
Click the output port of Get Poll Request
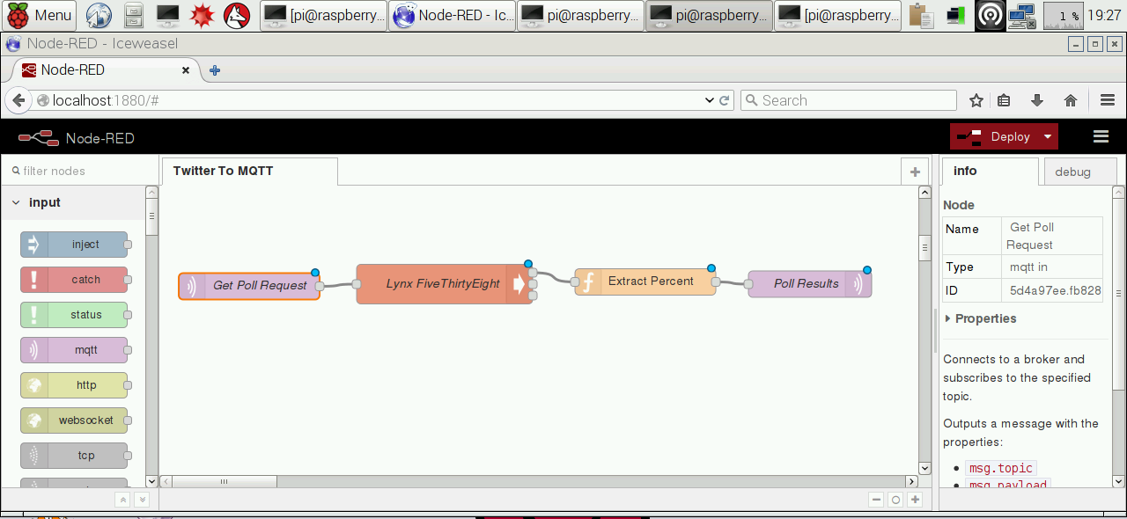pos(320,286)
